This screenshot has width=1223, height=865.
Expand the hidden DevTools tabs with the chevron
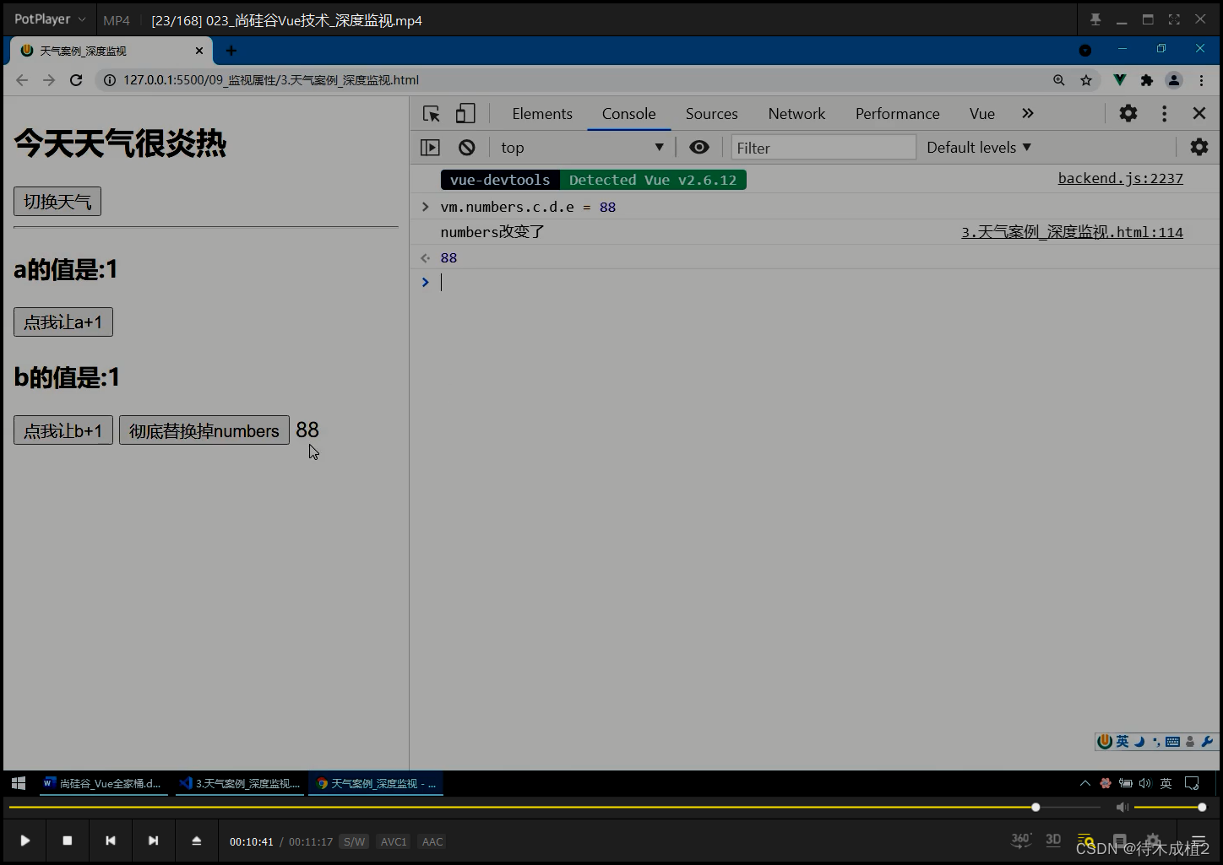click(x=1028, y=113)
